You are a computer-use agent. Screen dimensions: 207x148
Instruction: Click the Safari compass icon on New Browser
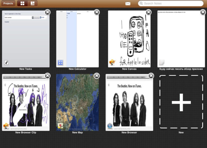point(110,126)
